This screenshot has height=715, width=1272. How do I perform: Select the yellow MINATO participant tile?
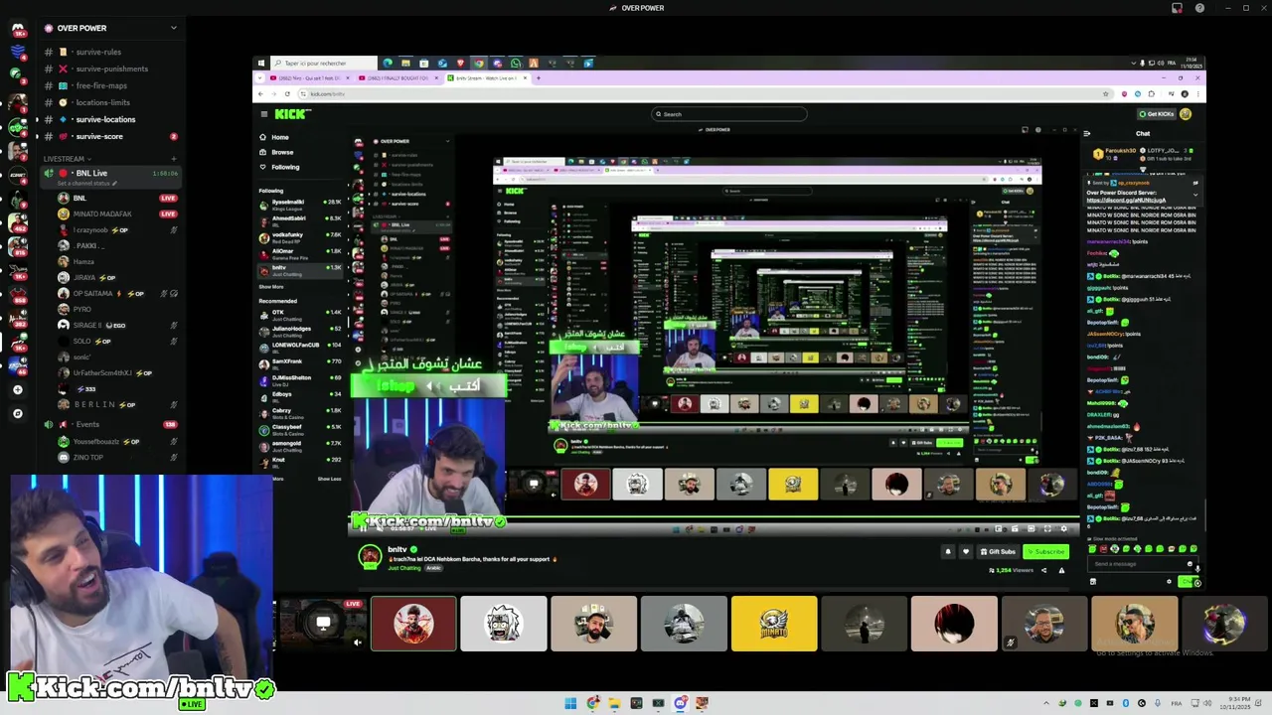click(x=774, y=624)
